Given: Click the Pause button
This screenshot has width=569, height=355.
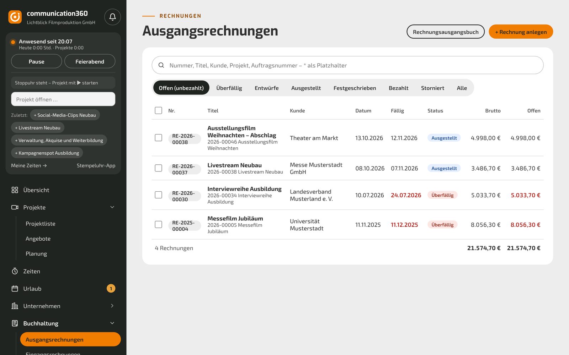Looking at the screenshot, I should click(36, 61).
